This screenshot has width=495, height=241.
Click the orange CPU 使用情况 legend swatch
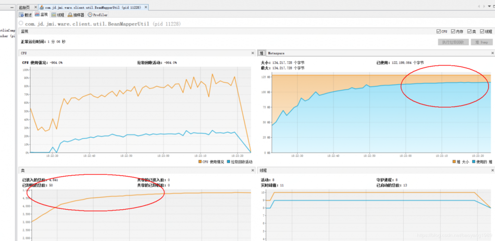[x=200, y=162]
